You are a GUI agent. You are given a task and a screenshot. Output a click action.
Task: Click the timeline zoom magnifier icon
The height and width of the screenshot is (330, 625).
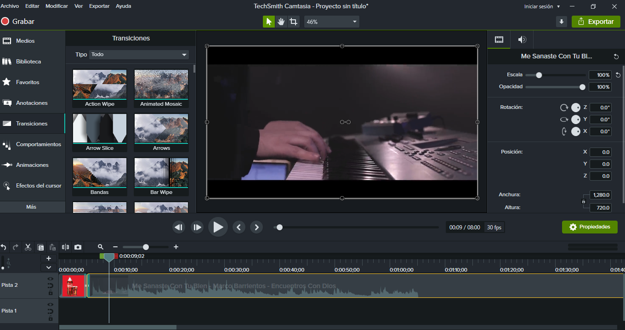click(101, 247)
